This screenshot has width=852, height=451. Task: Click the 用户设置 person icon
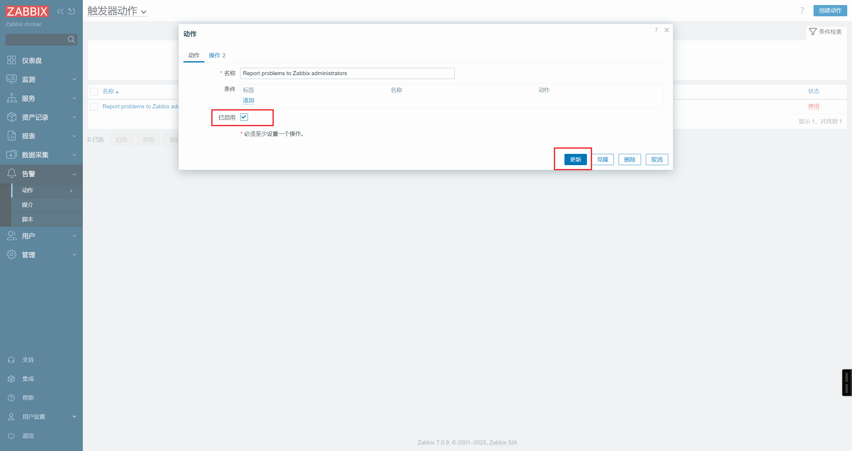point(11,417)
